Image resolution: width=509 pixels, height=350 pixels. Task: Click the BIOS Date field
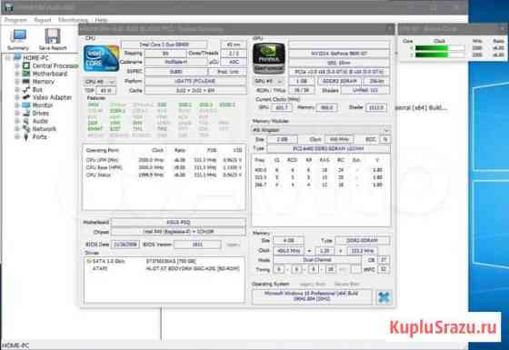(x=125, y=245)
